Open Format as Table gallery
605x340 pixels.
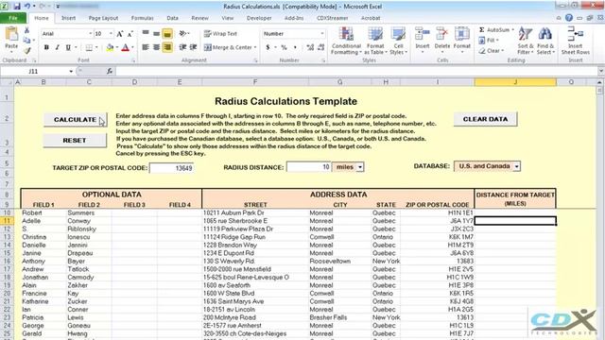point(374,41)
